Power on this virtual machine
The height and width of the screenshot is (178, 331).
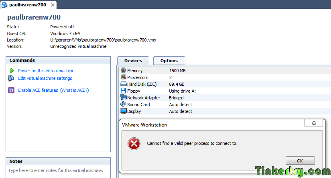coord(46,71)
